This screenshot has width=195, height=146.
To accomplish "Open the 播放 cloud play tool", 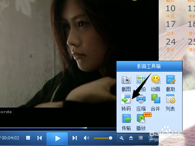I will click(x=141, y=122).
